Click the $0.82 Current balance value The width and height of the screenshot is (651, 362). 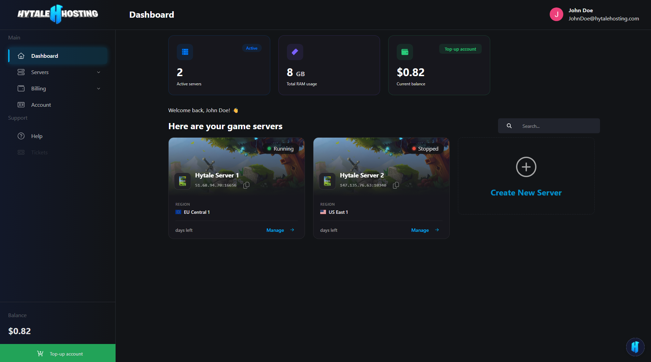(x=410, y=72)
